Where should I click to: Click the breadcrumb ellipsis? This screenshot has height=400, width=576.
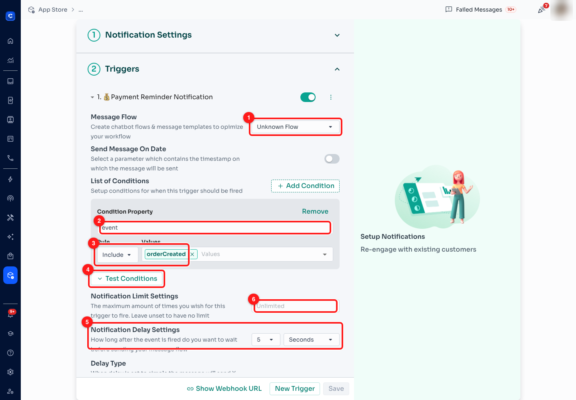81,10
